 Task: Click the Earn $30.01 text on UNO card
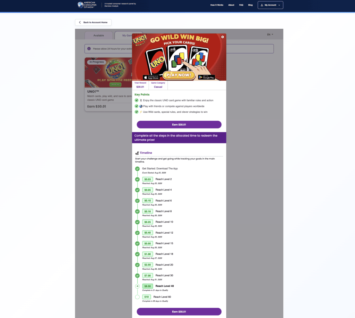click(x=97, y=106)
